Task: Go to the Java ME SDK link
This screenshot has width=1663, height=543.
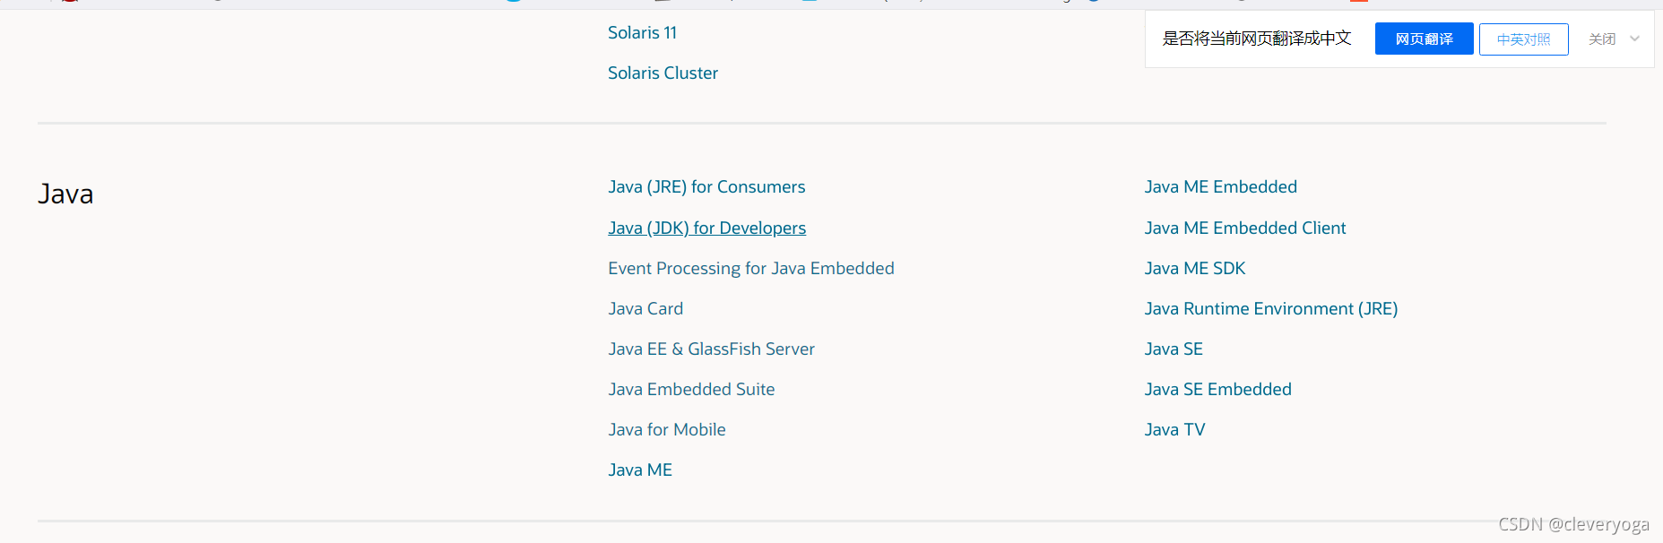Action: 1195,269
